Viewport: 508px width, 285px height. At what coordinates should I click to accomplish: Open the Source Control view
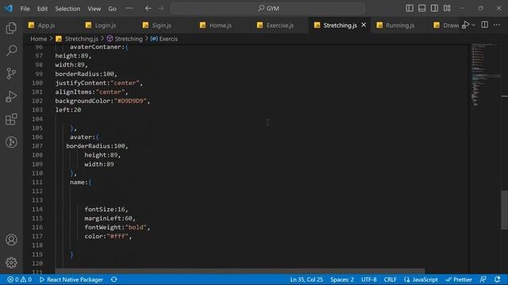point(11,74)
